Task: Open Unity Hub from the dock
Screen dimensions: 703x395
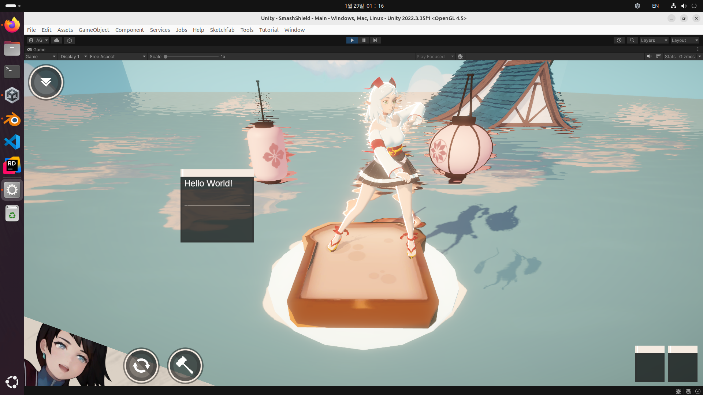Action: (12, 95)
